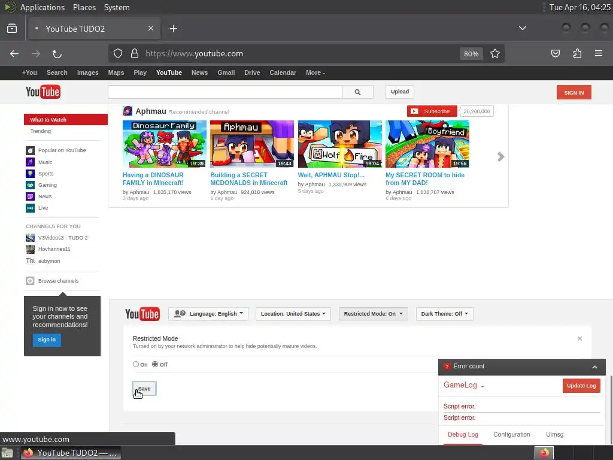Screen dimensions: 613x460
Task: Click the Sports trophy icon
Action: coord(30,173)
